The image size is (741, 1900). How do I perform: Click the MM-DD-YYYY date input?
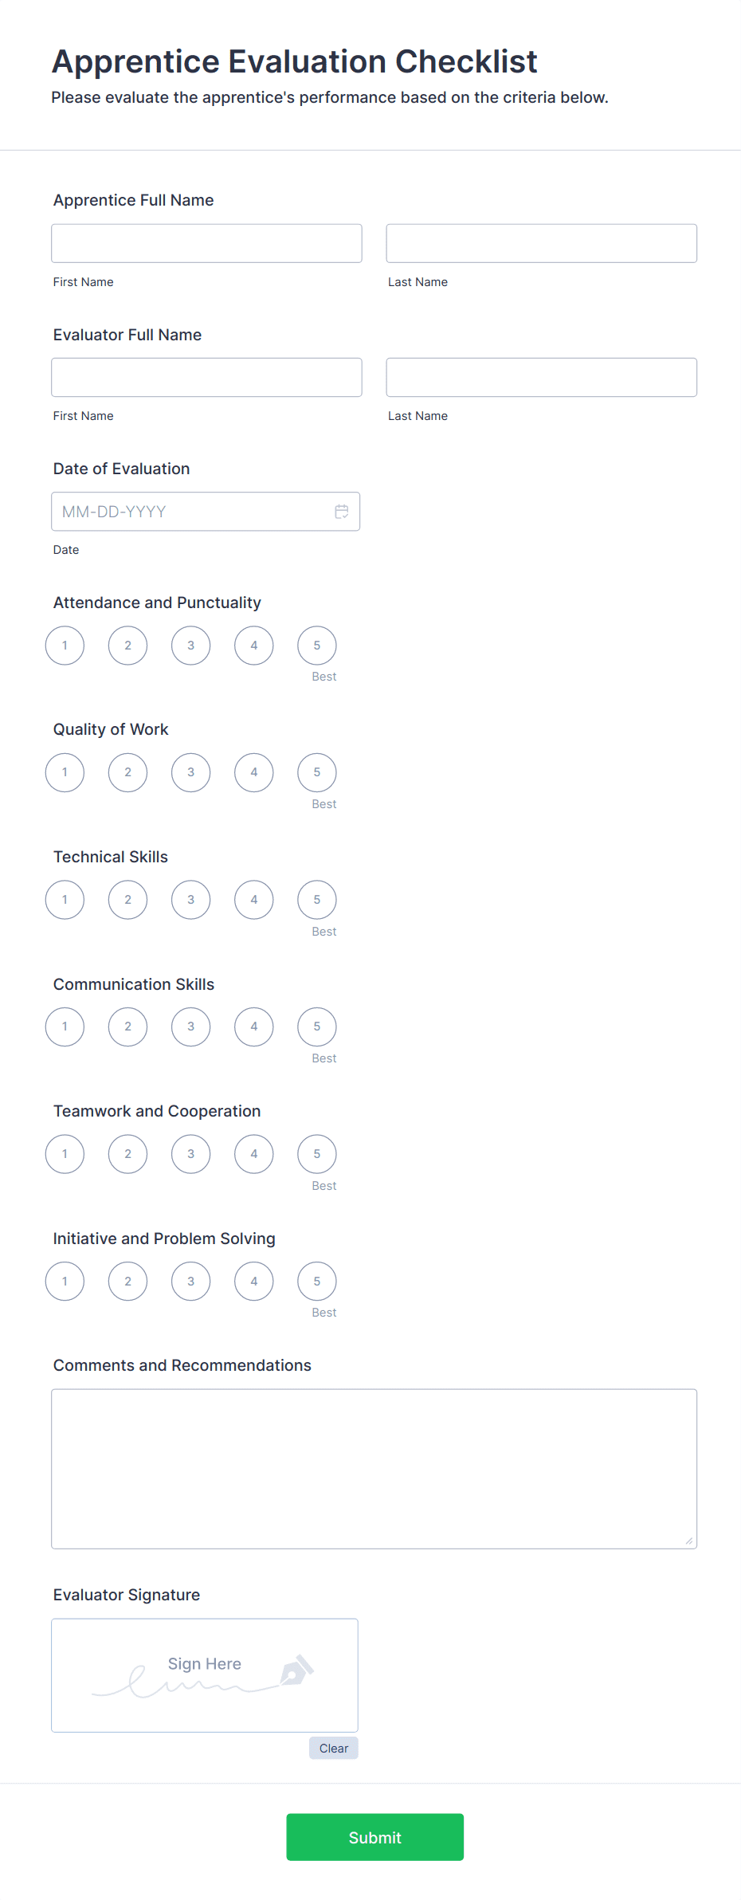(191, 511)
